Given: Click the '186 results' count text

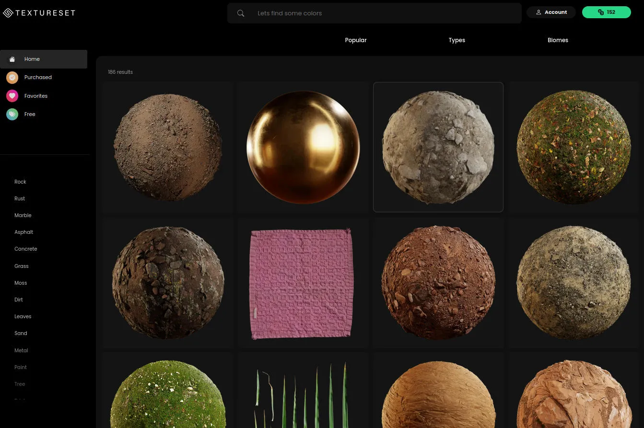Looking at the screenshot, I should tap(120, 72).
